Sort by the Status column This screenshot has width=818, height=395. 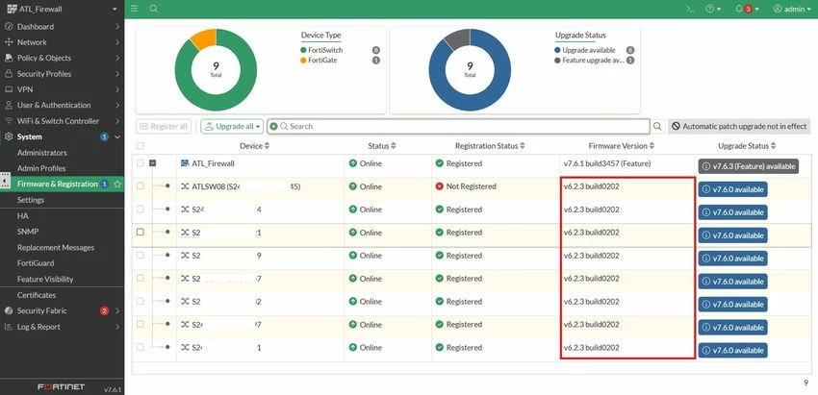(x=382, y=146)
